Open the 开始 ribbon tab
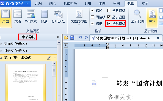The height and width of the screenshot is (101, 163). (38, 3)
